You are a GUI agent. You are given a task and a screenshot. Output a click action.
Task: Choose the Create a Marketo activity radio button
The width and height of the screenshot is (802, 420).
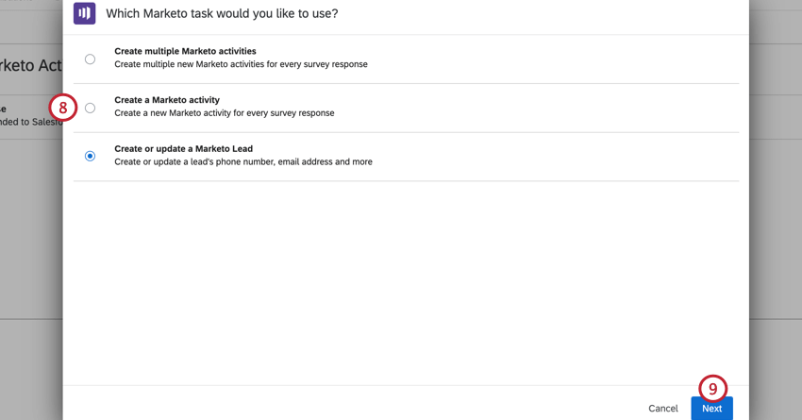tap(90, 108)
